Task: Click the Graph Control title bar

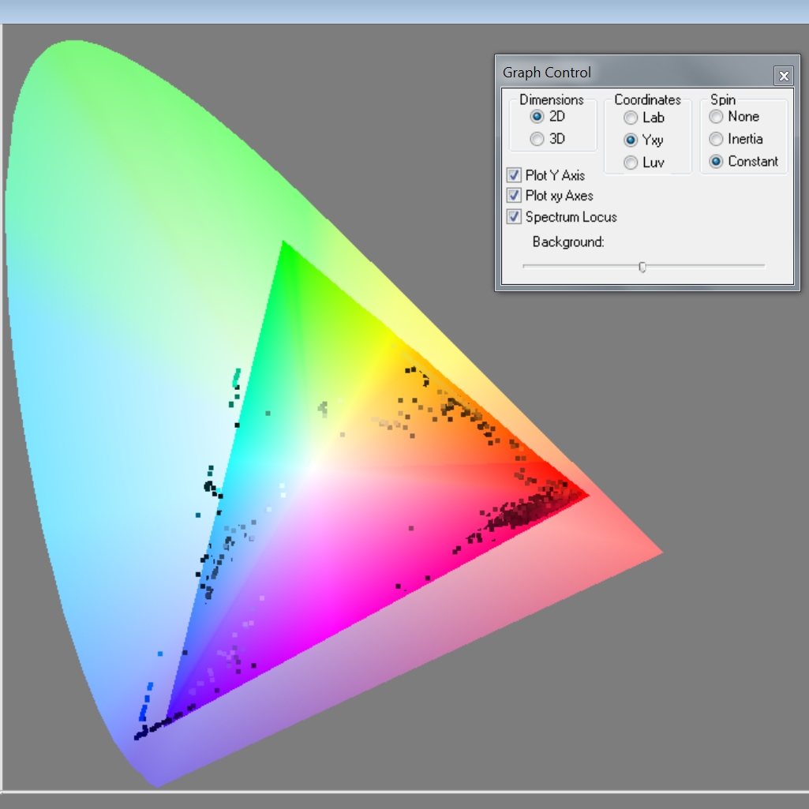Action: pos(647,73)
